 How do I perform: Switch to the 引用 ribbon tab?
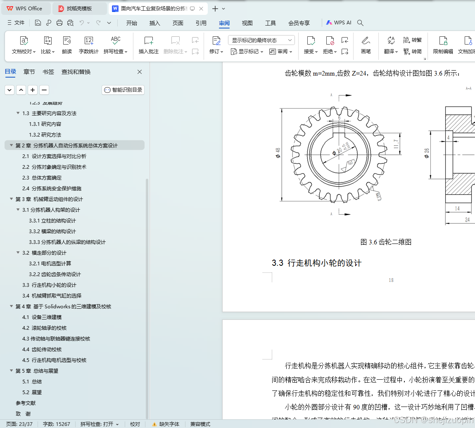(201, 23)
